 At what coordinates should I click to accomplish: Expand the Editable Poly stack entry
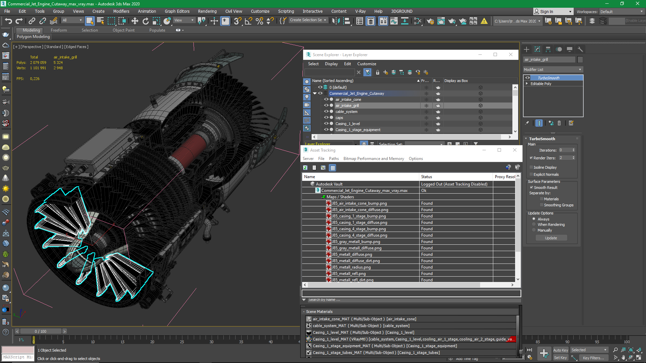click(x=527, y=84)
